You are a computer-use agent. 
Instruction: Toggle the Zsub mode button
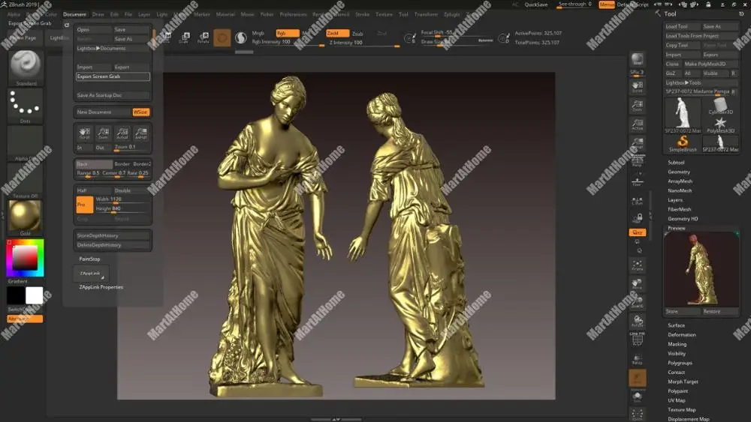coord(357,34)
